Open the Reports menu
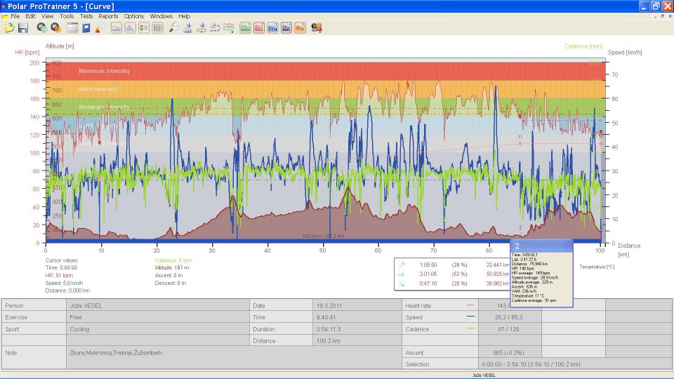This screenshot has height=379, width=674. point(108,16)
